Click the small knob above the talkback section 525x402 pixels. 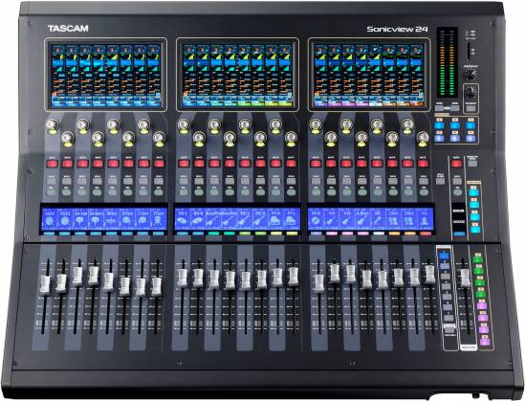tap(470, 74)
